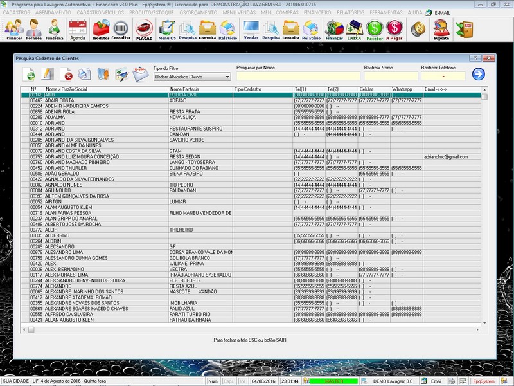Open the Produtos toolbox icon
Screen dimensions: 514x386
coord(101,30)
